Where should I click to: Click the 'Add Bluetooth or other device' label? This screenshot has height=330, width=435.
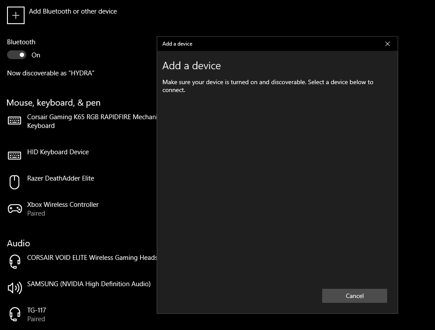(x=73, y=11)
